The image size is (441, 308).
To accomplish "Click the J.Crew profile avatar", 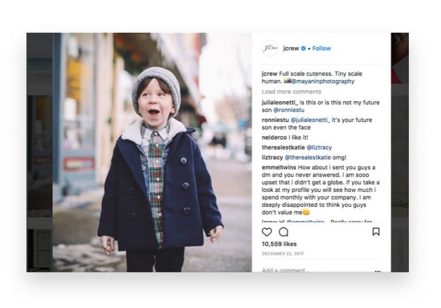I will tap(270, 48).
